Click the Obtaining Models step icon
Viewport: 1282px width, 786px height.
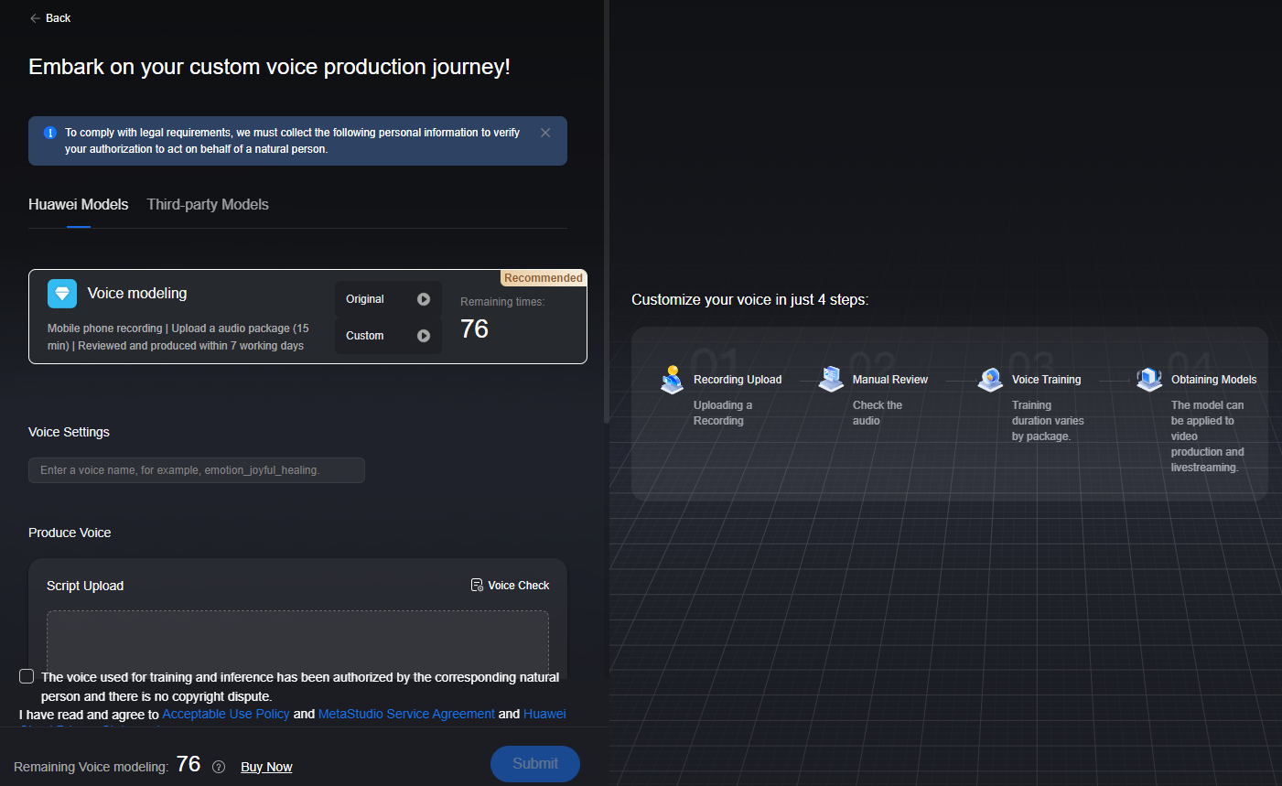pos(1149,379)
